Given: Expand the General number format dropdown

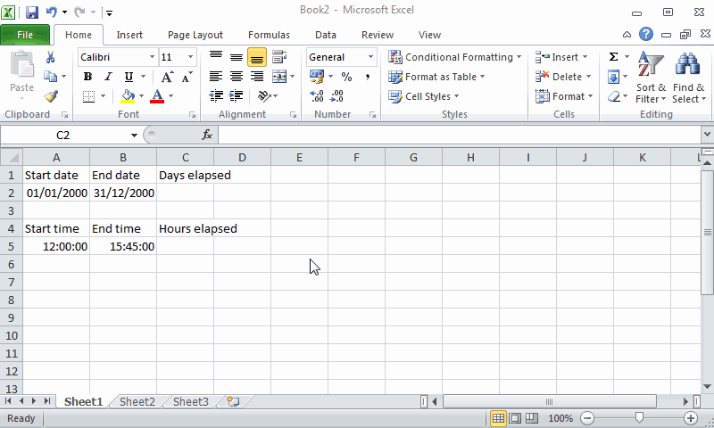Looking at the screenshot, I should 370,57.
